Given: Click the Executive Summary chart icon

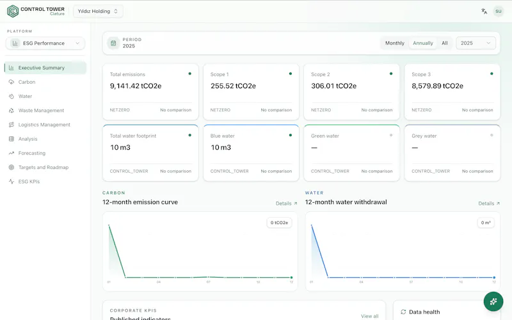Looking at the screenshot, I should pyautogui.click(x=12, y=68).
